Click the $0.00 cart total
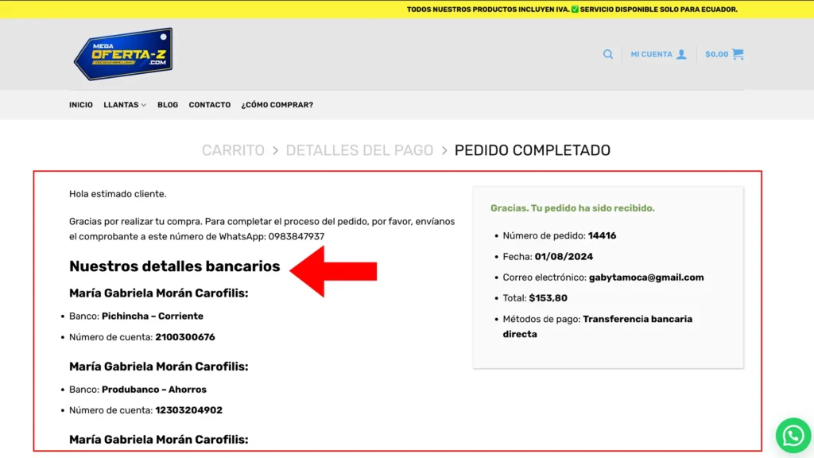Image resolution: width=814 pixels, height=458 pixels. [x=716, y=54]
